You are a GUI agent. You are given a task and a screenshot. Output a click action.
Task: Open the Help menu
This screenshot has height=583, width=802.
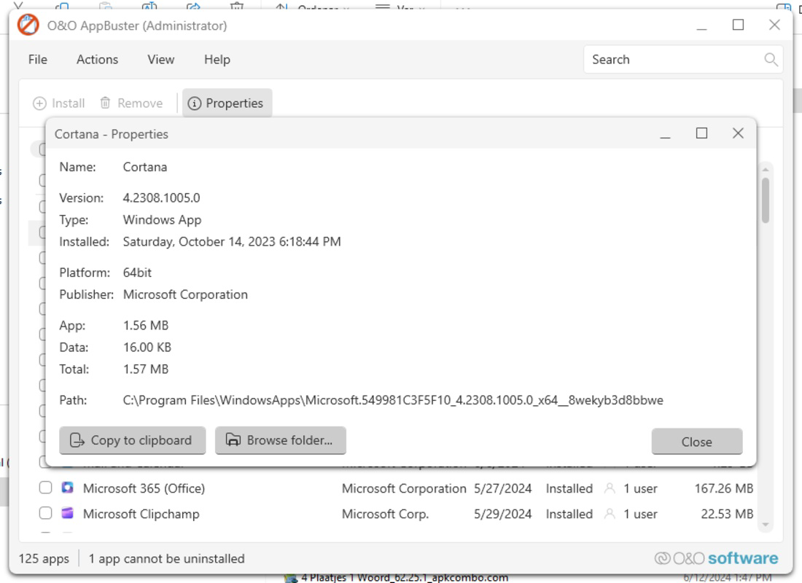217,60
